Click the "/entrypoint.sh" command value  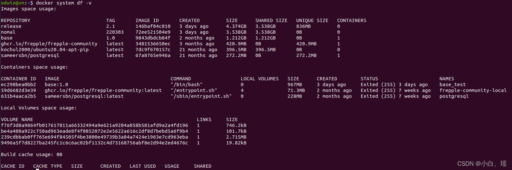(194, 90)
